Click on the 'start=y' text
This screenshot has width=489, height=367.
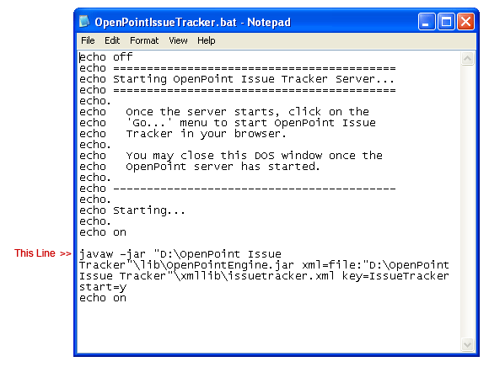click(x=103, y=287)
